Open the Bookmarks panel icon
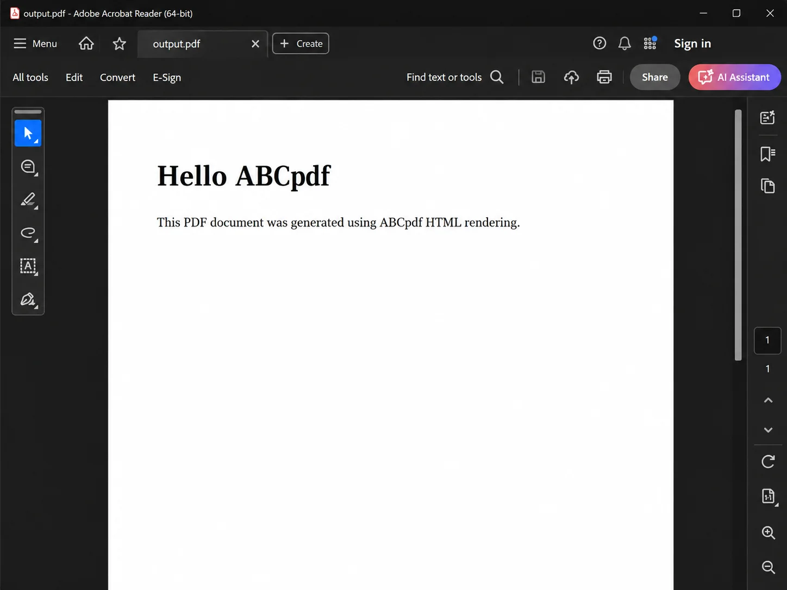Screen dimensions: 787x590 767,154
